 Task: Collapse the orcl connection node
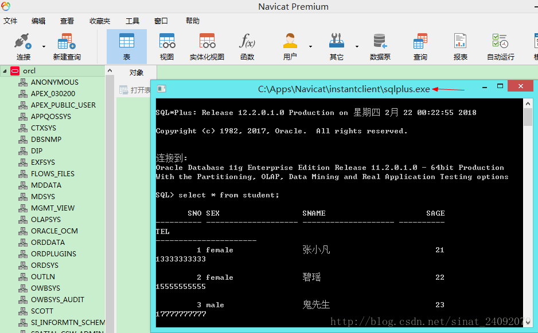tap(5, 70)
